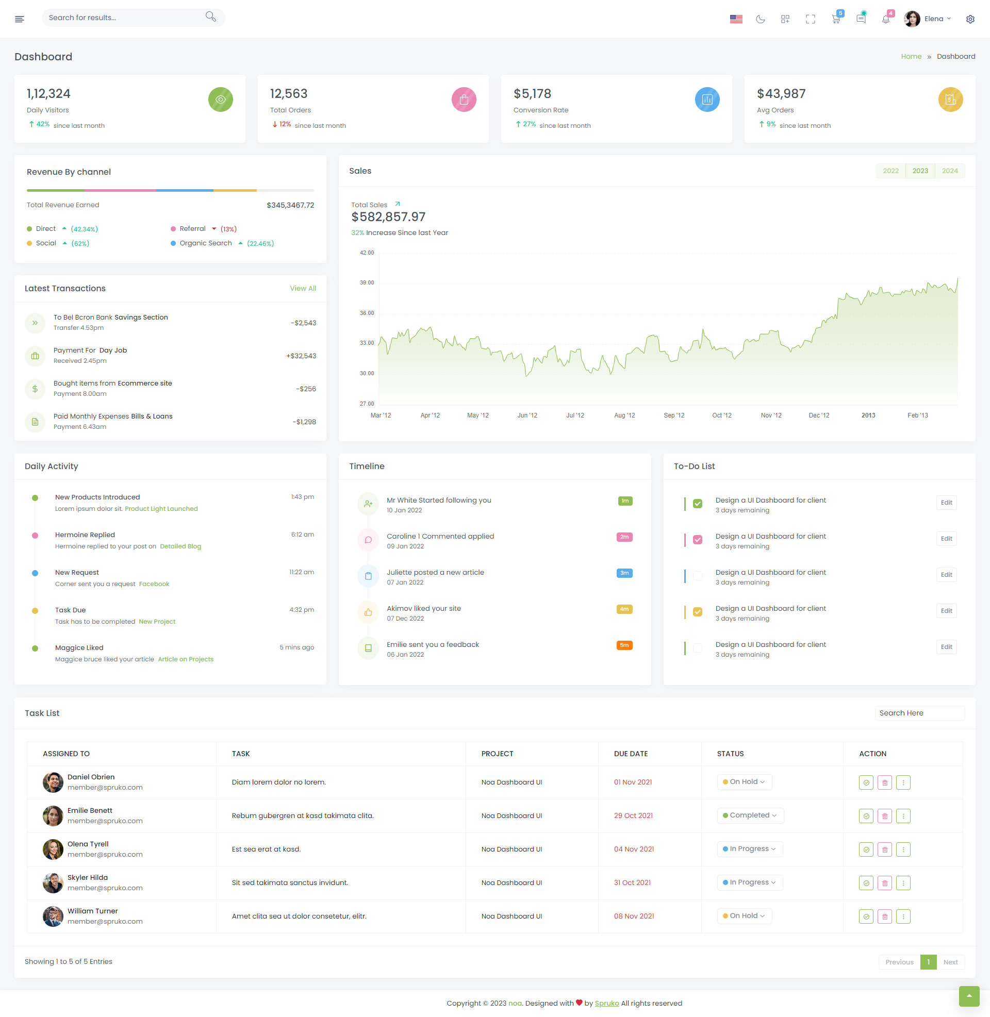The width and height of the screenshot is (990, 1017).
Task: Check the third to-do item checkbox
Action: click(697, 575)
